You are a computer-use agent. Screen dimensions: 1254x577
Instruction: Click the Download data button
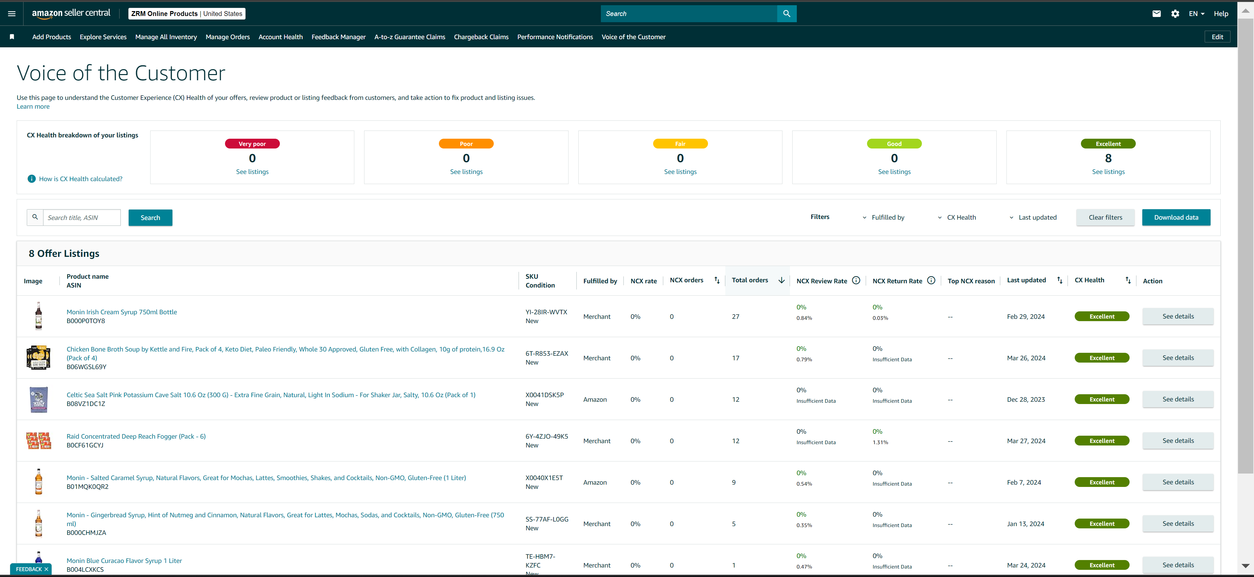click(1176, 217)
